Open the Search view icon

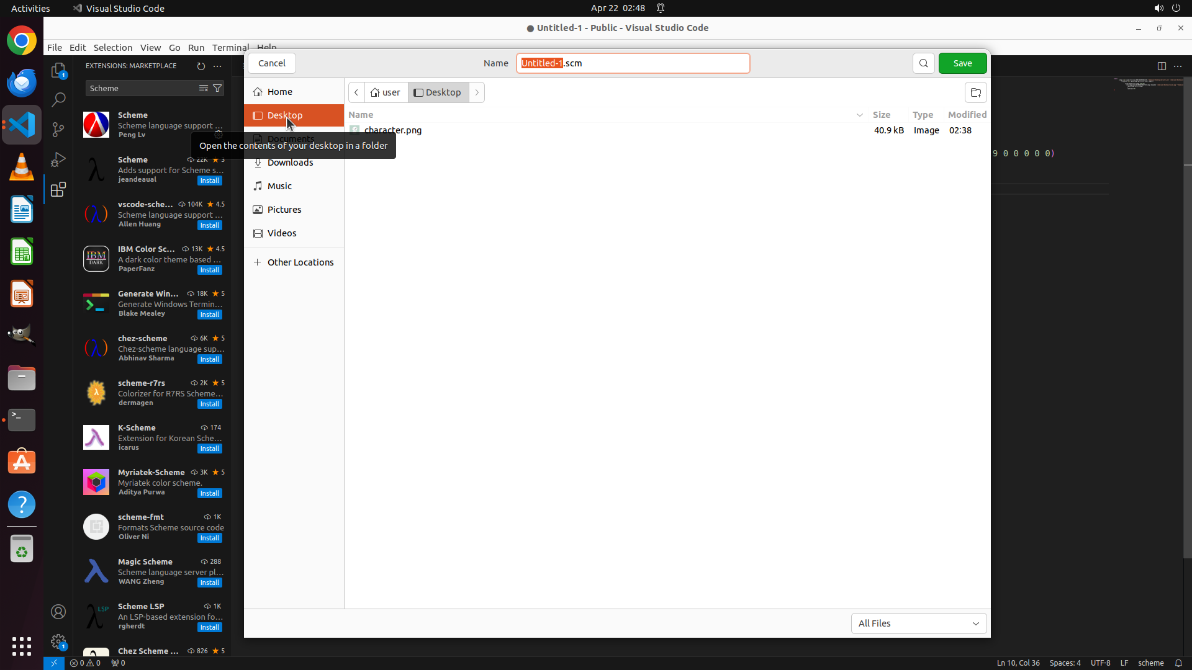point(58,99)
